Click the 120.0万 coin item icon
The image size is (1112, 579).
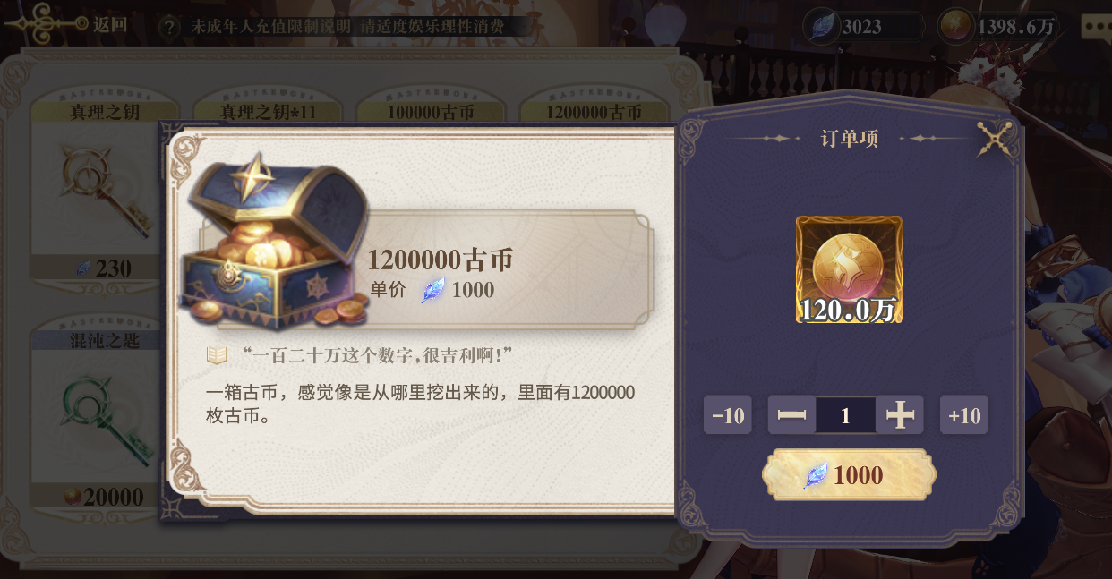click(x=850, y=269)
